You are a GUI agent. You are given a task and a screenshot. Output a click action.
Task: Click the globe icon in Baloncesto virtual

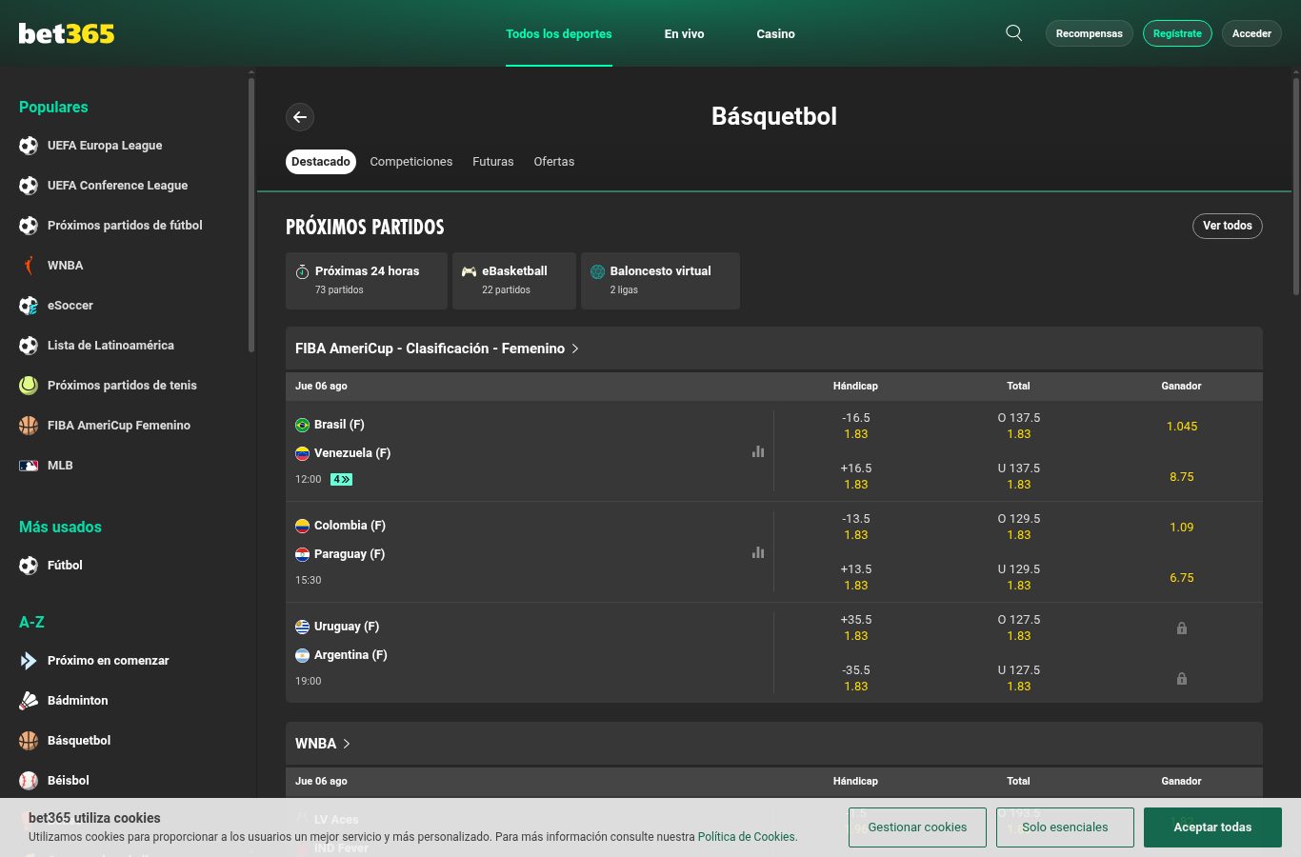click(x=597, y=271)
